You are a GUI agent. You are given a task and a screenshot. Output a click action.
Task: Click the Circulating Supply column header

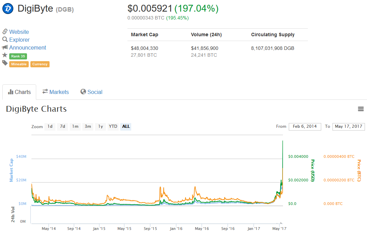[273, 35]
